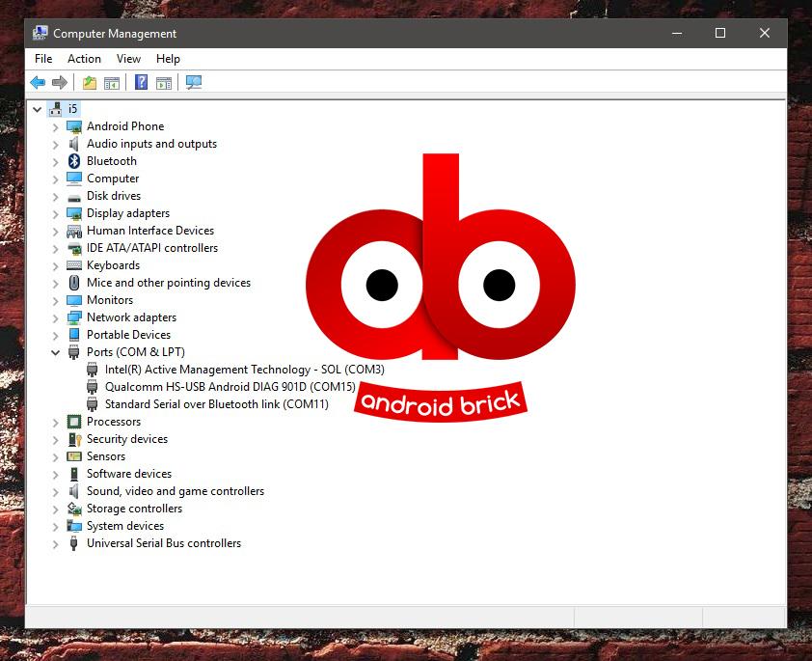812x661 pixels.
Task: Select the Network adapters entry
Action: click(x=131, y=317)
